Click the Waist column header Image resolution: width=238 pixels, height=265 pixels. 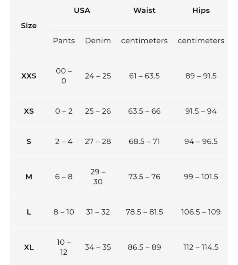click(x=144, y=10)
